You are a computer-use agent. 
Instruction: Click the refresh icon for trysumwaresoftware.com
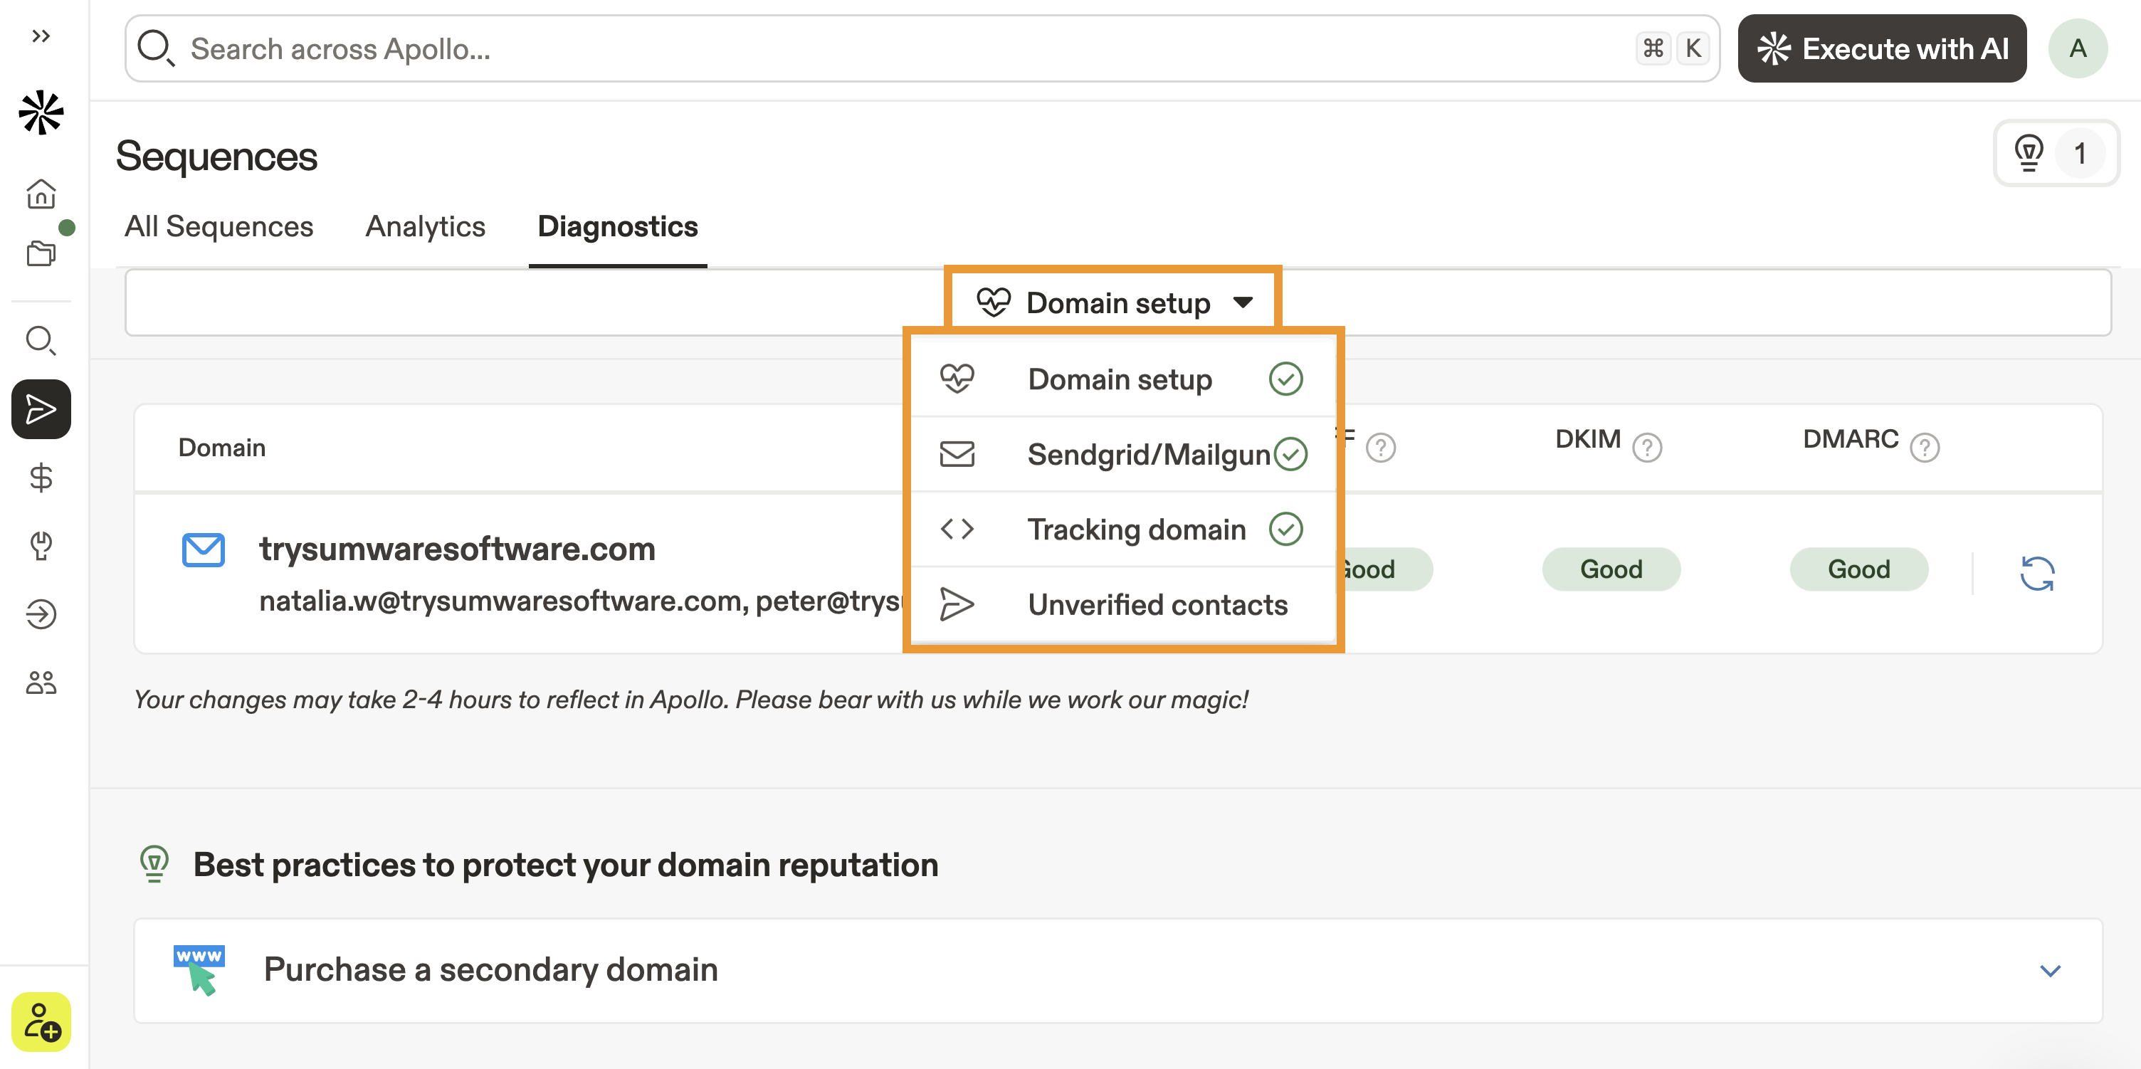(x=2036, y=573)
